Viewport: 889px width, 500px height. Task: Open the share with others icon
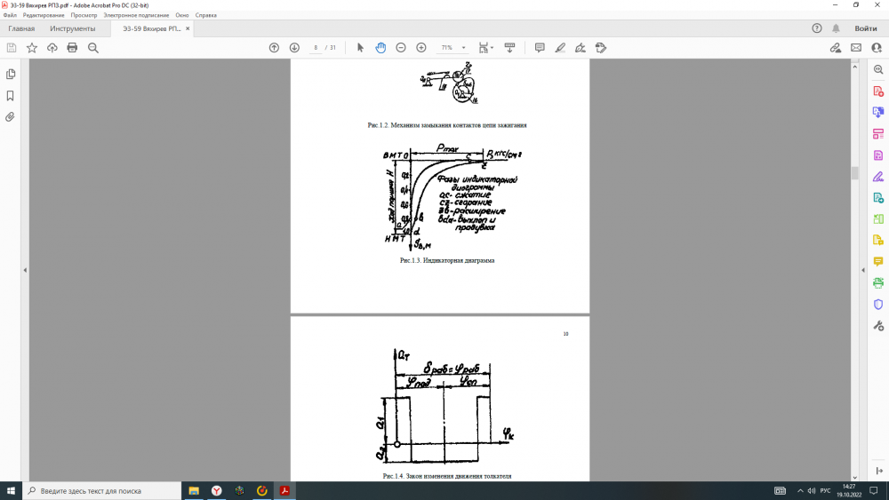[x=877, y=48]
